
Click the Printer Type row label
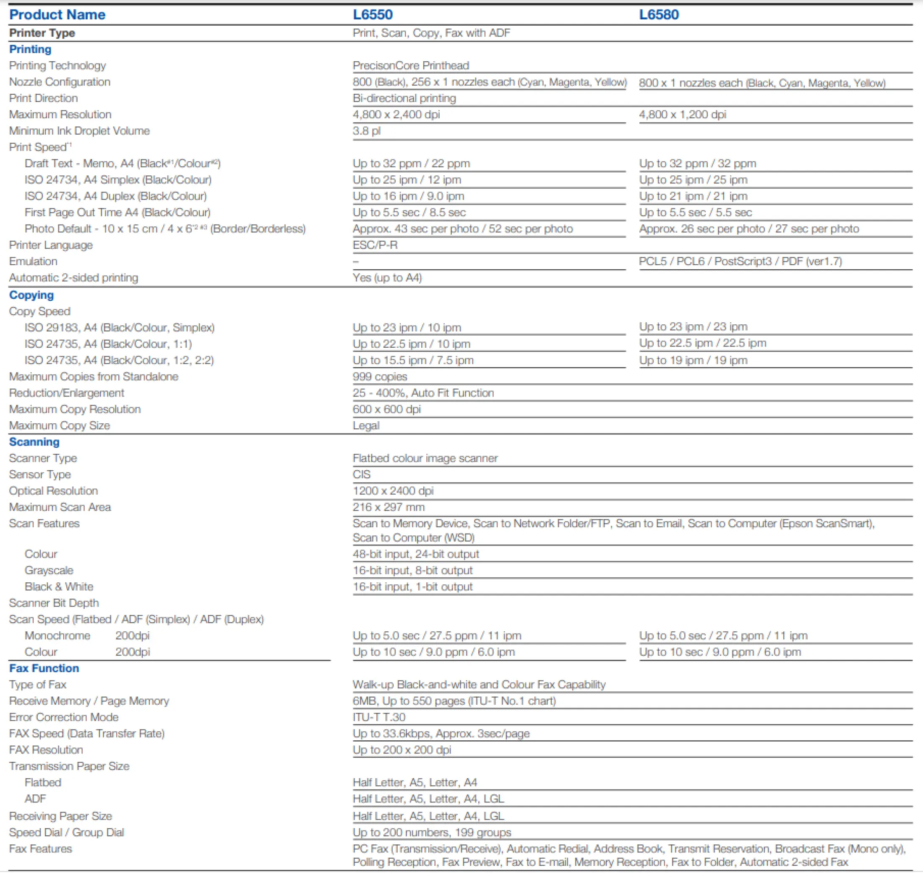pyautogui.click(x=42, y=33)
